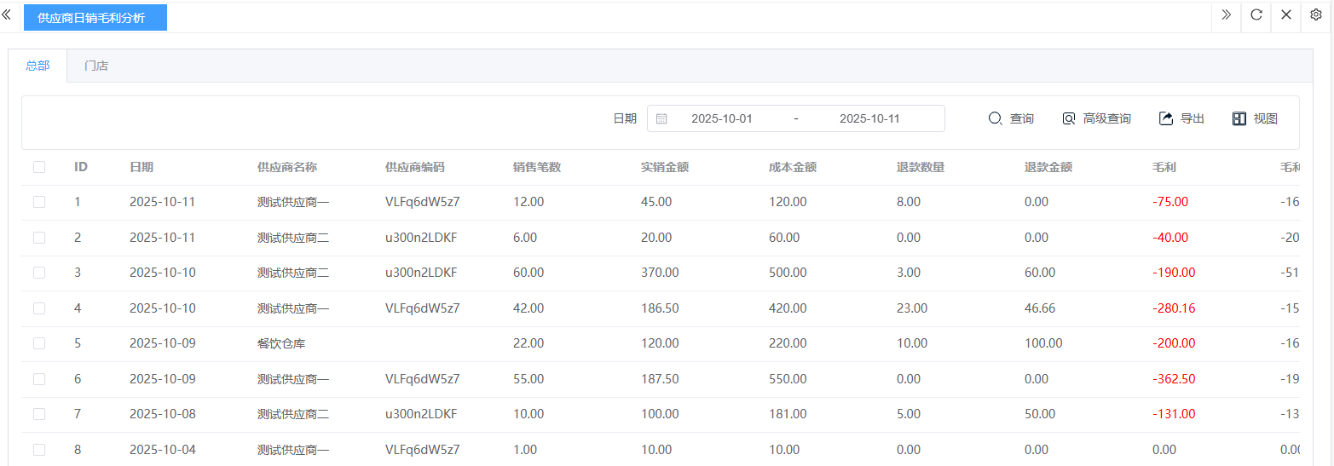Click the calendar icon in date range

click(661, 119)
